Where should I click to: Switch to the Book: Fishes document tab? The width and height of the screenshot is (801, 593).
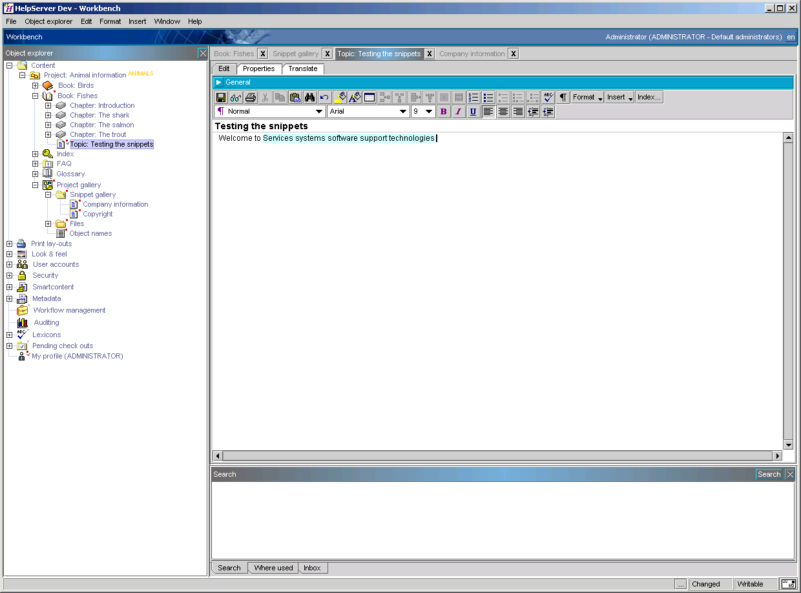tap(234, 54)
